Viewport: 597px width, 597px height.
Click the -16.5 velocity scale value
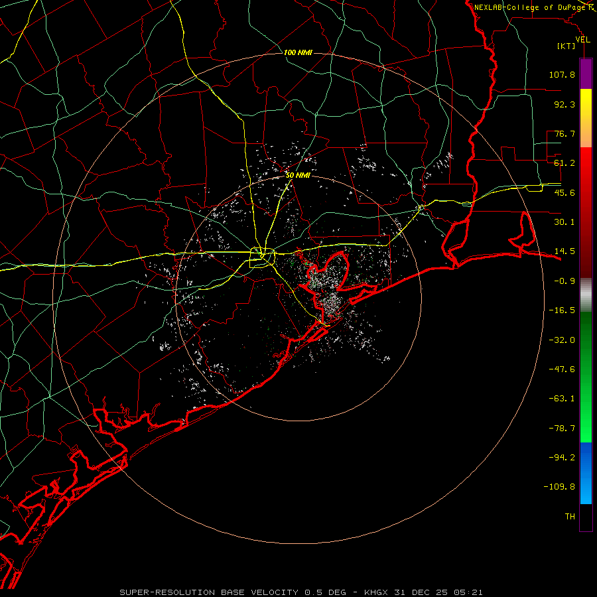(562, 310)
